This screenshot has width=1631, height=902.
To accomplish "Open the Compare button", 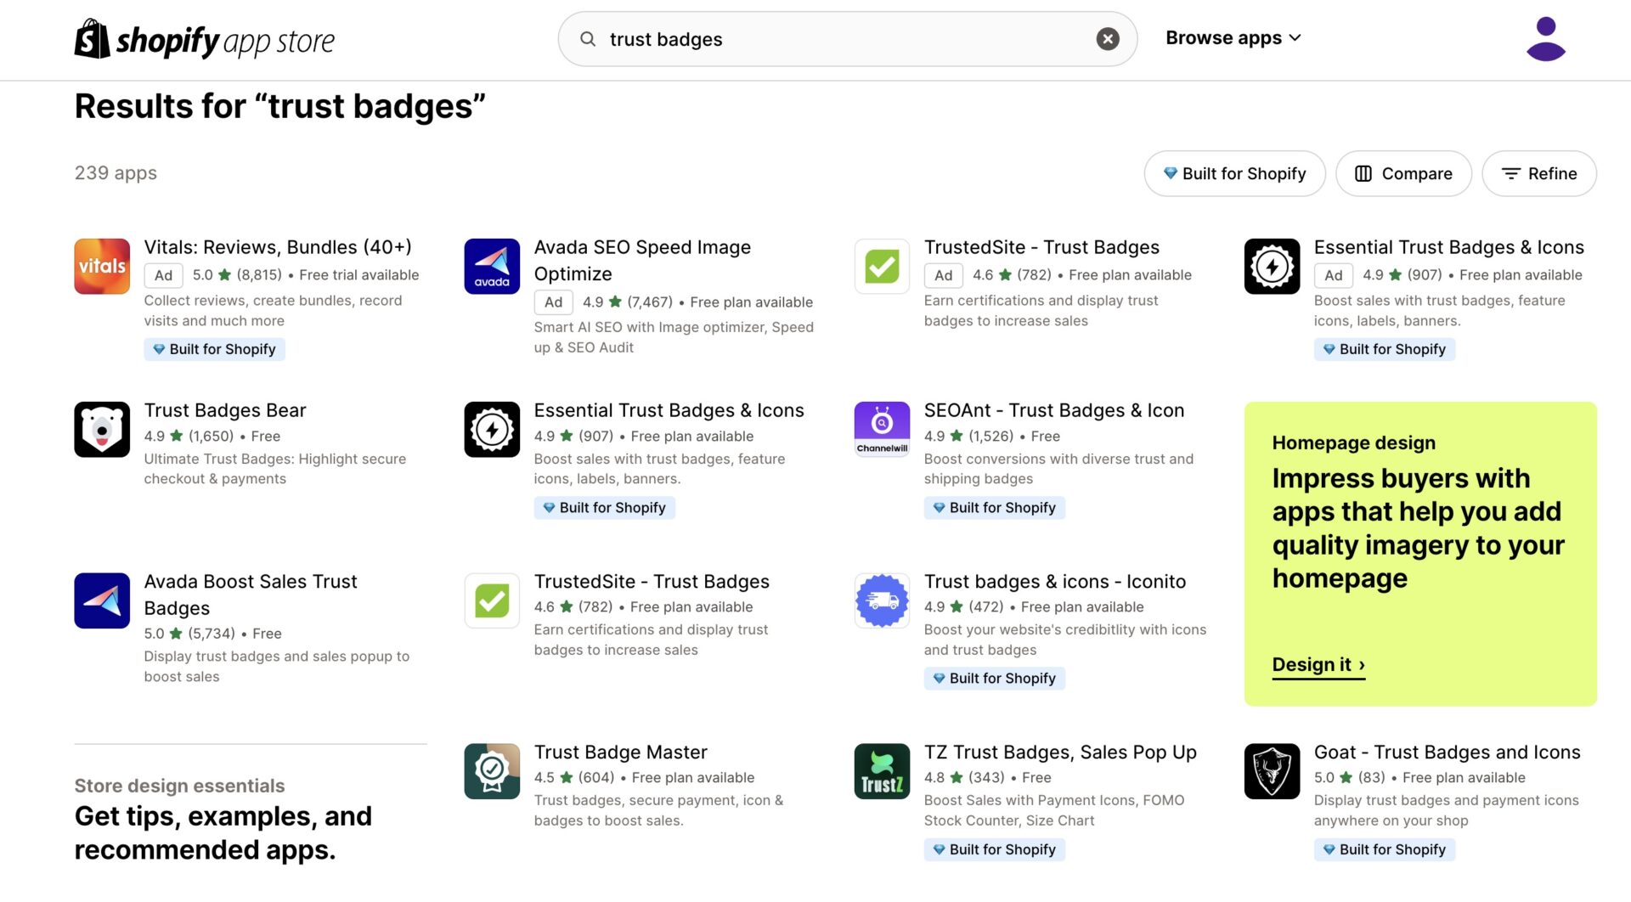I will pos(1403,173).
